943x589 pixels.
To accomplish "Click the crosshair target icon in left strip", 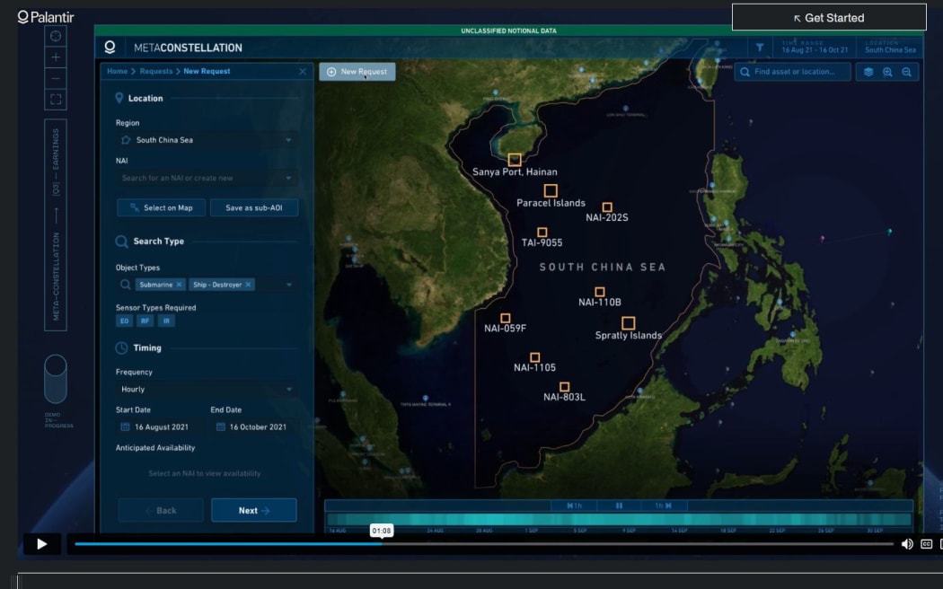I will (x=56, y=36).
